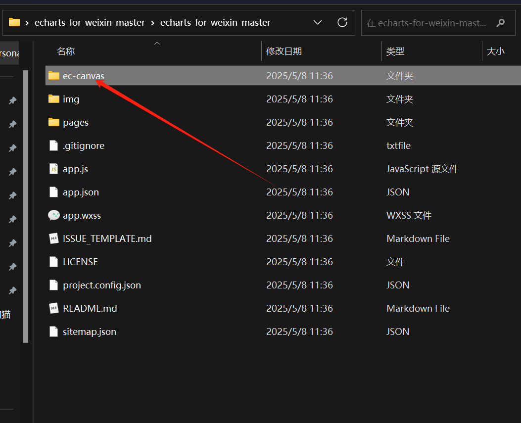Select the LICENSE file name
This screenshot has width=521, height=423.
(x=81, y=262)
